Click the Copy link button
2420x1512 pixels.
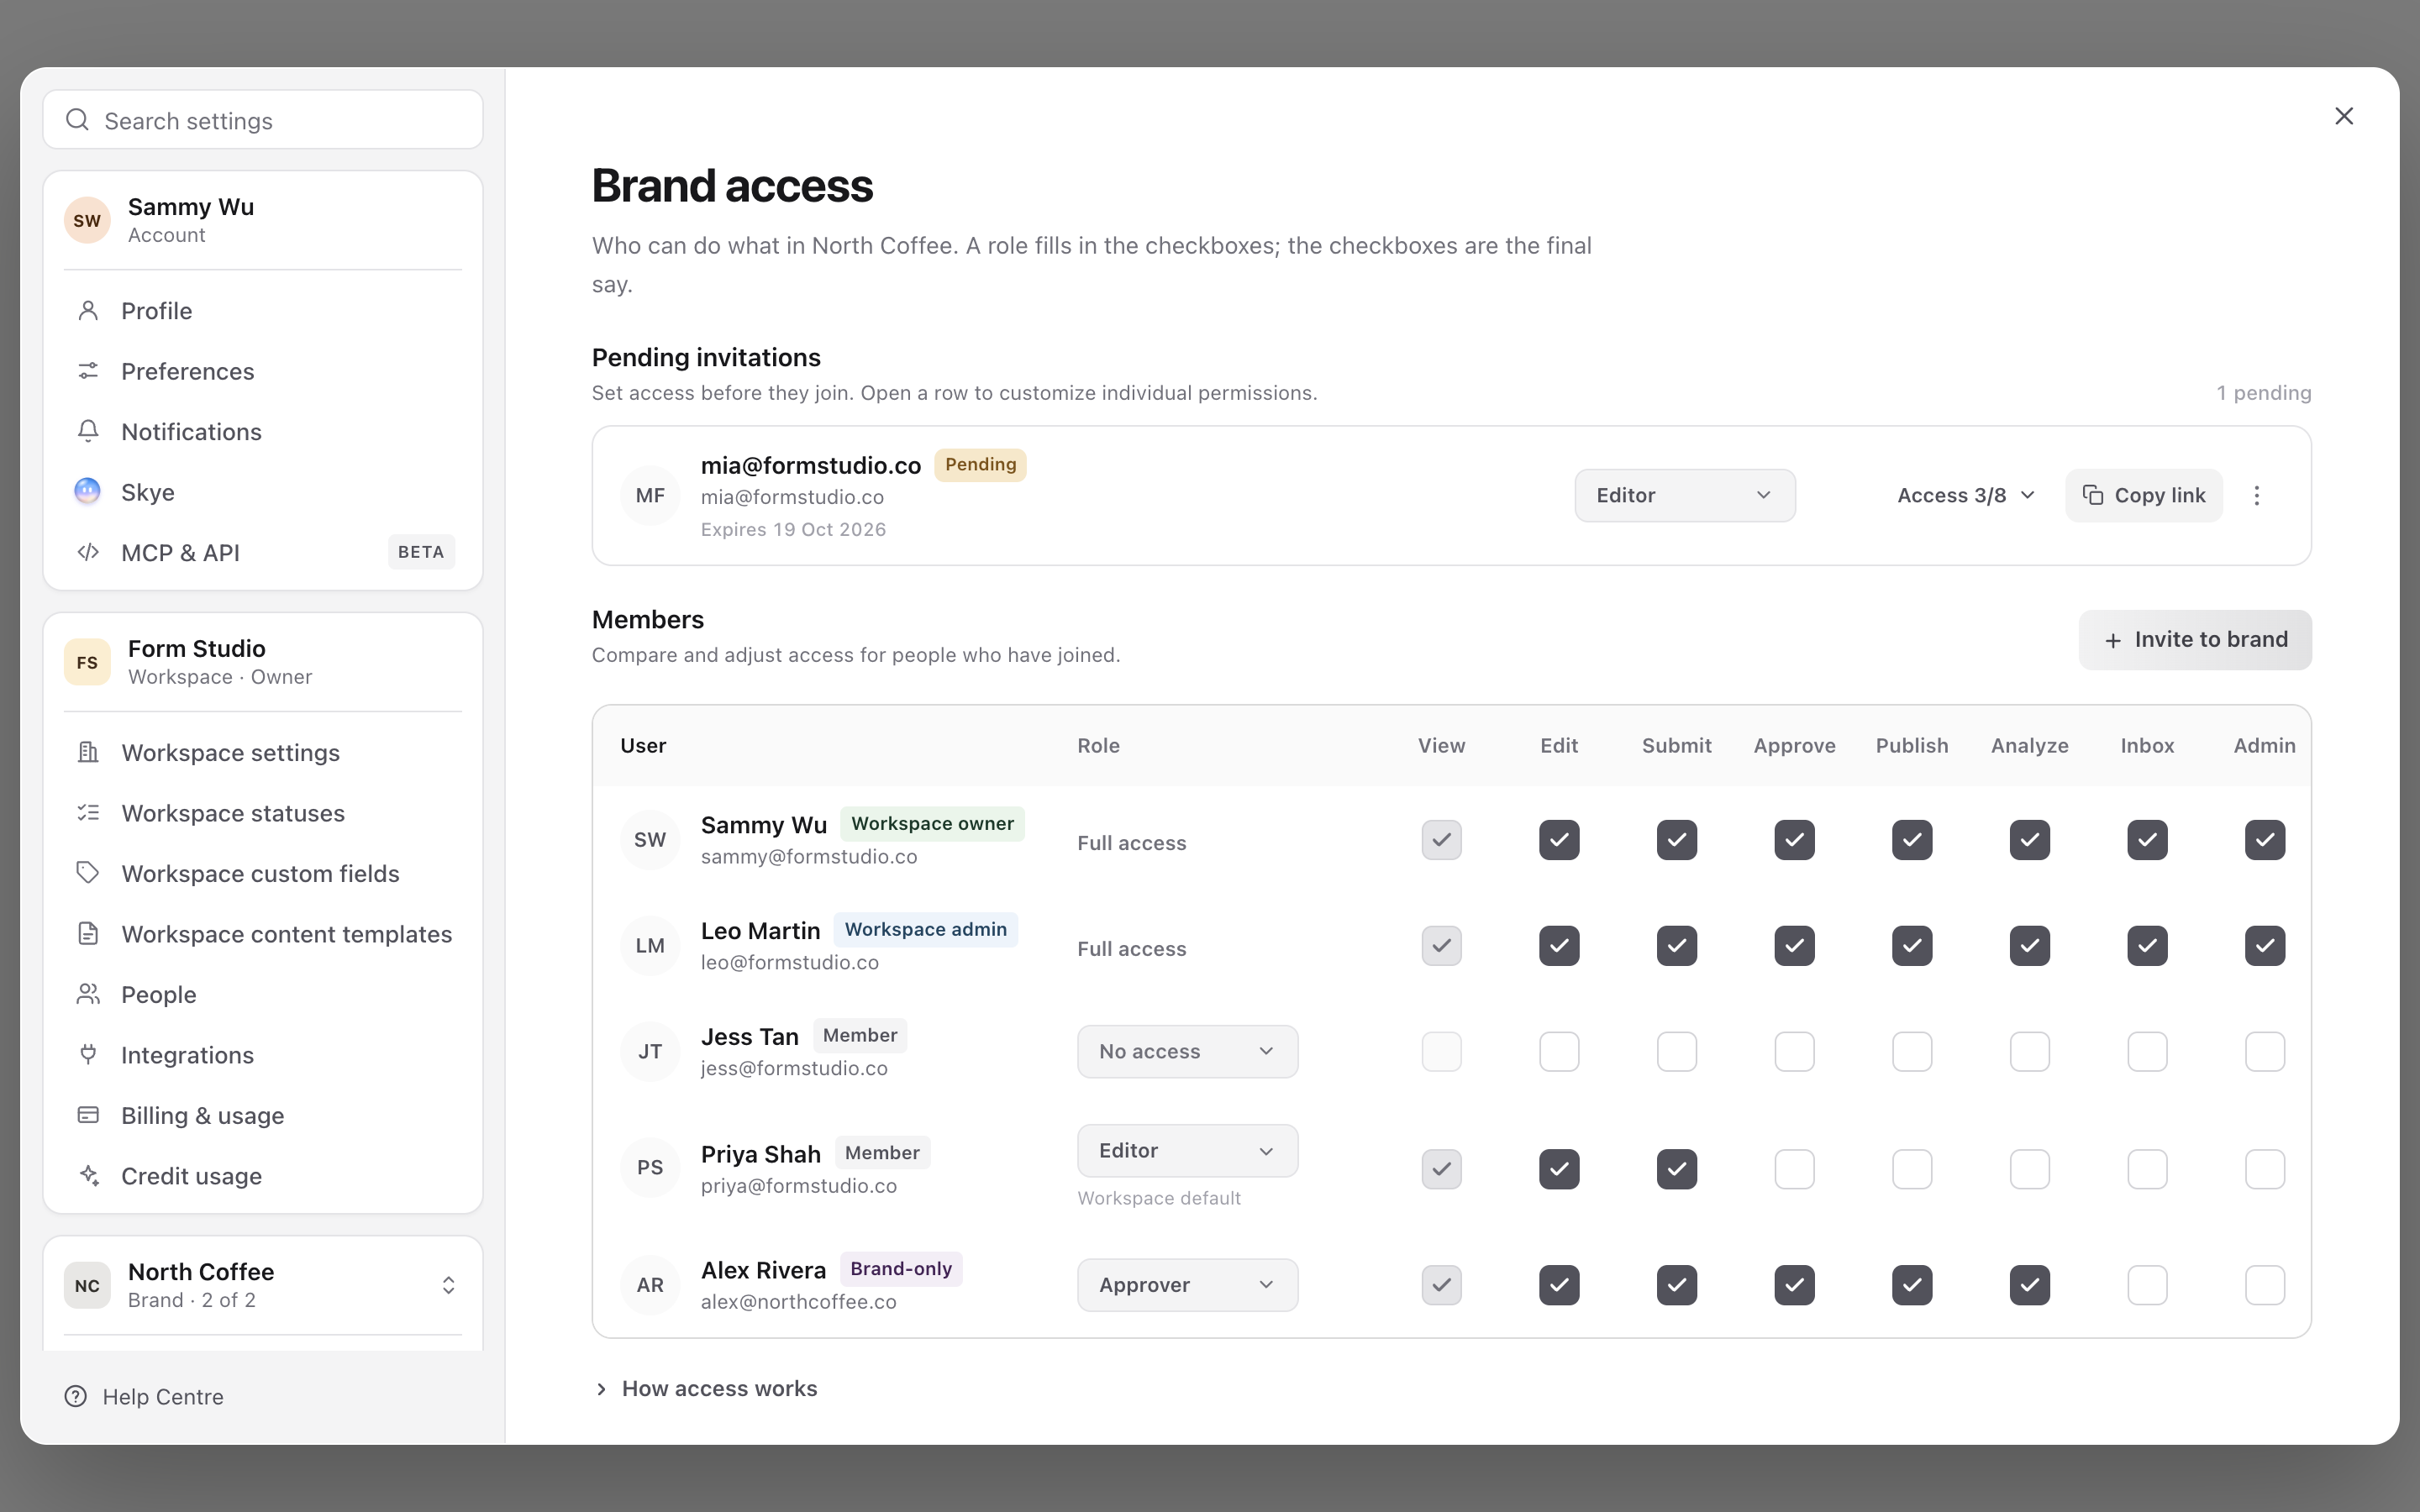click(x=2144, y=496)
